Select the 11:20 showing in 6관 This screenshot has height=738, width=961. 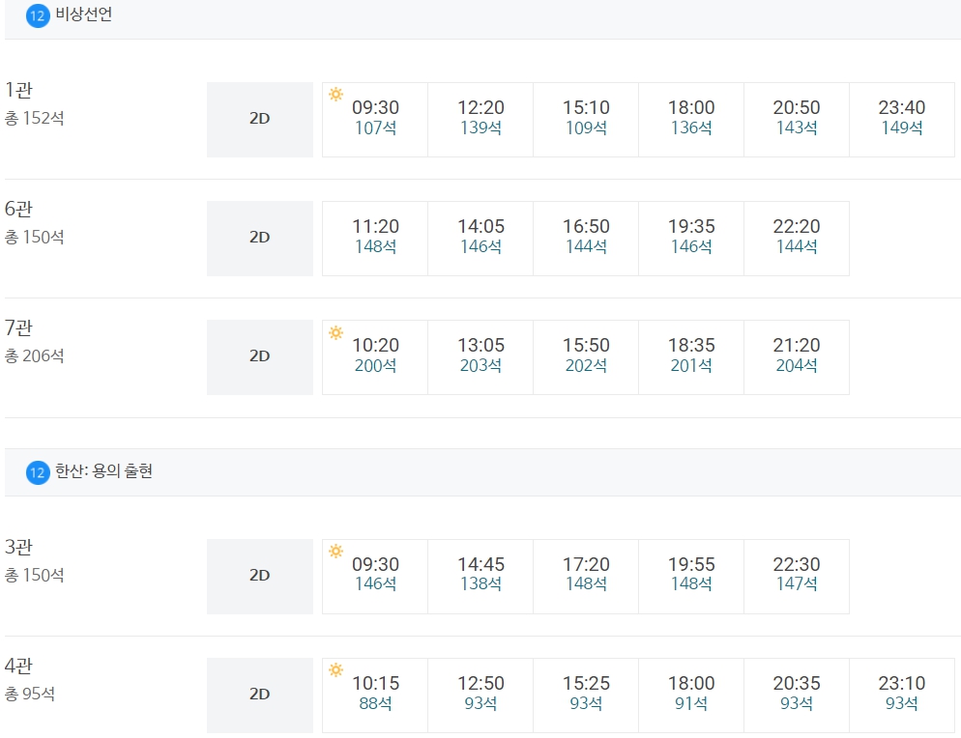pyautogui.click(x=375, y=239)
